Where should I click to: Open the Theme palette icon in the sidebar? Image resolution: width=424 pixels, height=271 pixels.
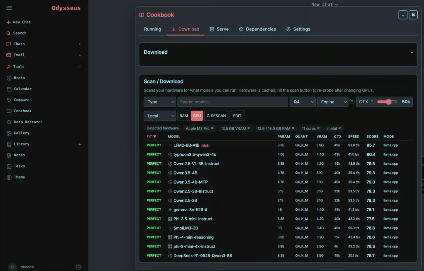tap(9, 177)
